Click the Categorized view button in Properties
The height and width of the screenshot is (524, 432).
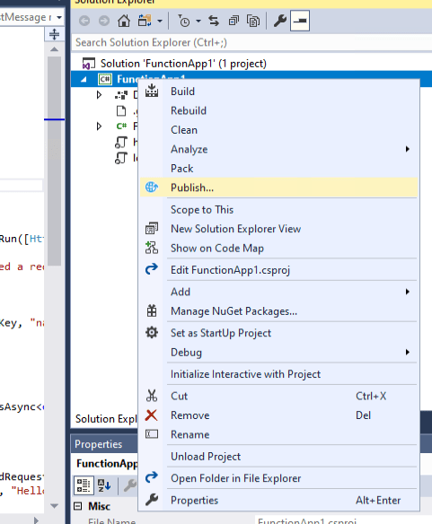point(84,485)
